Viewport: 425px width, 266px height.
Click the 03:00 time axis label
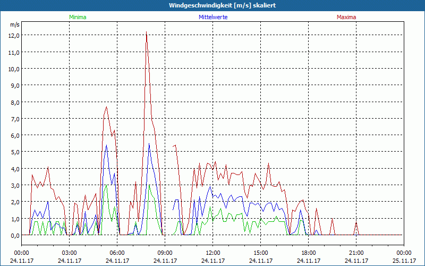(70, 253)
